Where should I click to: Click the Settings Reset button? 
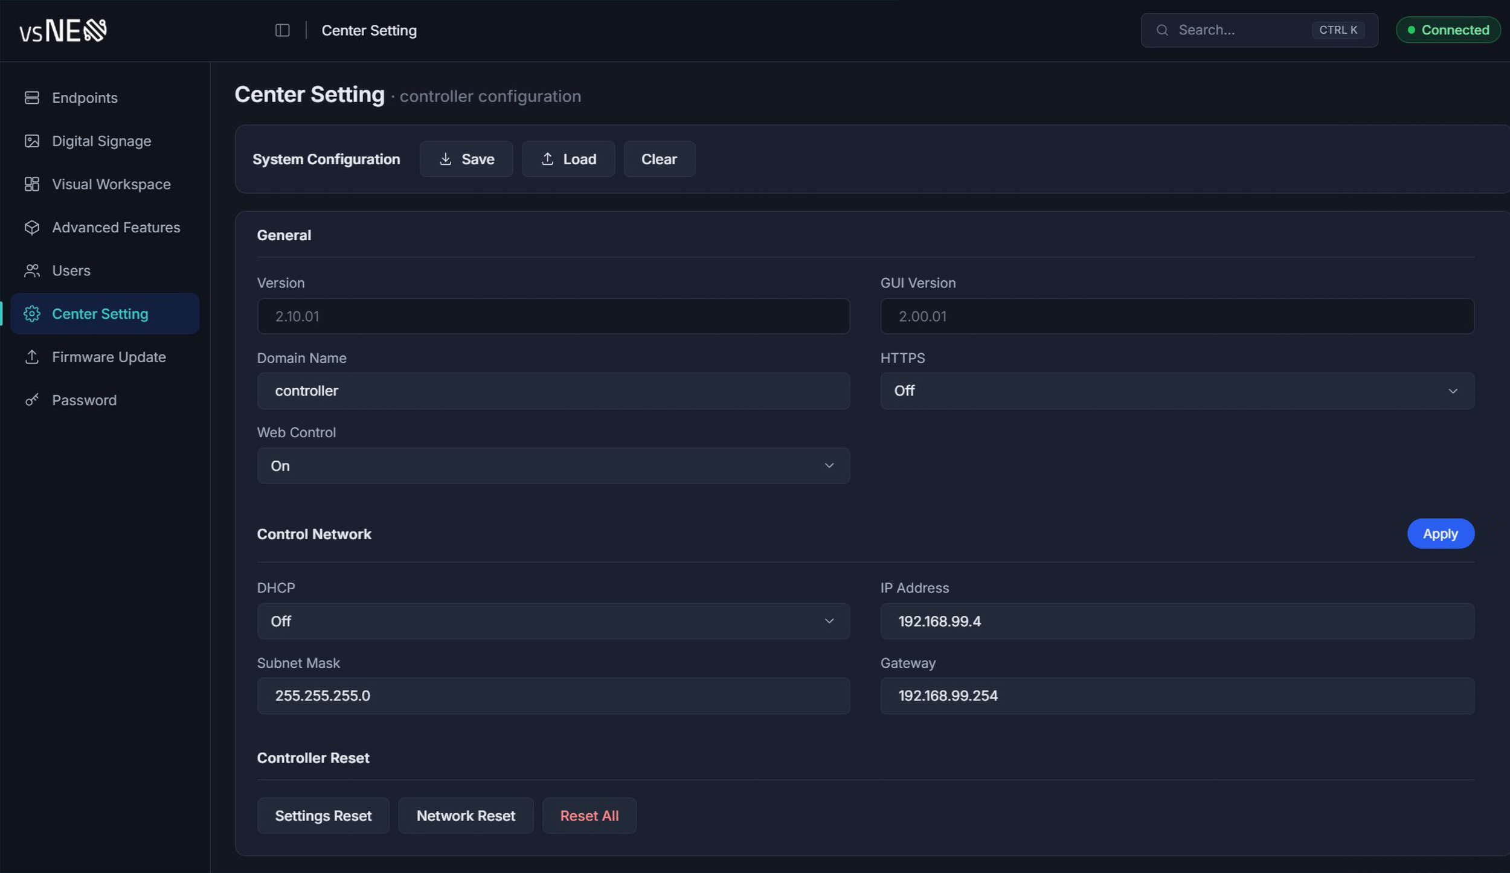coord(323,816)
